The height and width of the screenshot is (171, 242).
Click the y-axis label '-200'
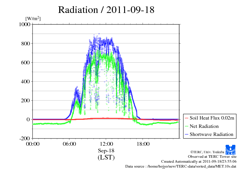[25, 139]
